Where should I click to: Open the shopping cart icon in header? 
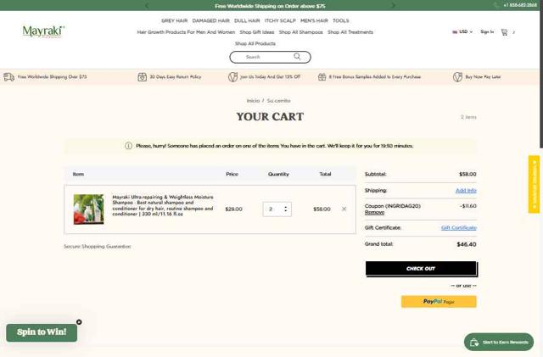pos(504,32)
